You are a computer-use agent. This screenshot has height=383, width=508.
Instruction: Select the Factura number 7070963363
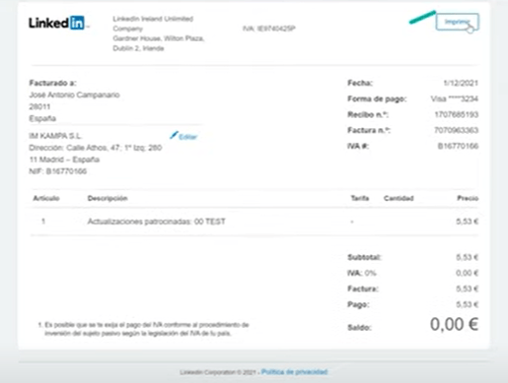click(457, 130)
